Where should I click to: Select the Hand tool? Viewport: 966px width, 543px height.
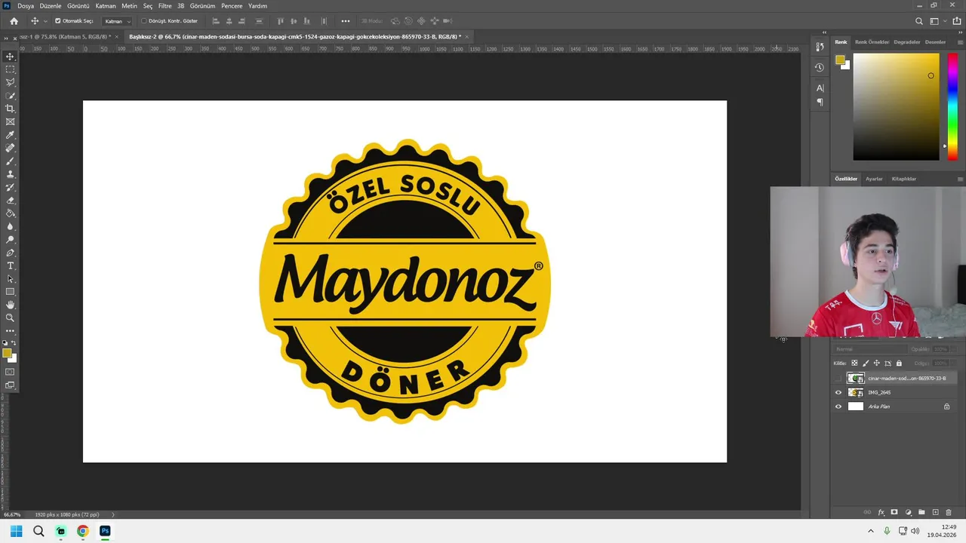(x=10, y=305)
